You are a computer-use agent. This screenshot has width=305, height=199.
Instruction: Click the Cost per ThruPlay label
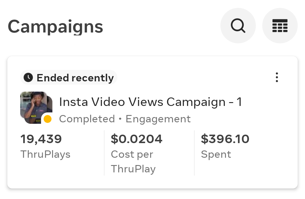point(133,162)
